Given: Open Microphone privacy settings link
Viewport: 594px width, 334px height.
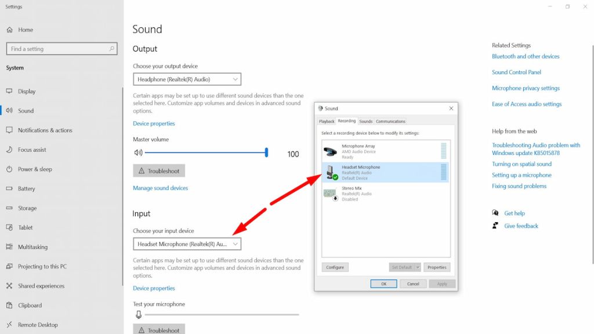Looking at the screenshot, I should (x=526, y=88).
